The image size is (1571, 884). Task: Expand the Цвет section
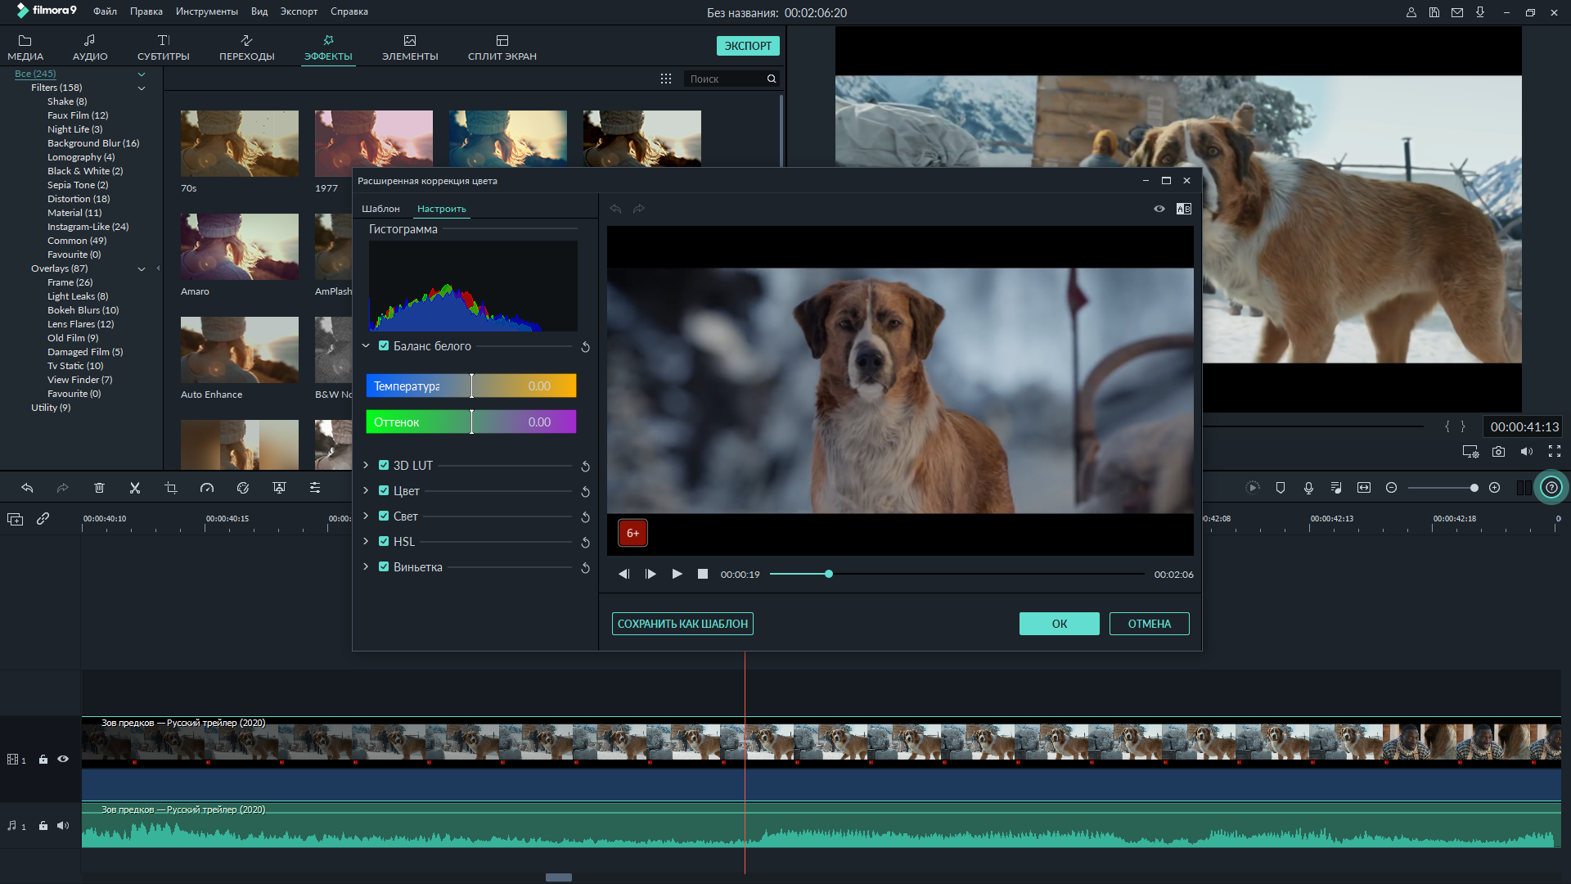click(x=366, y=490)
